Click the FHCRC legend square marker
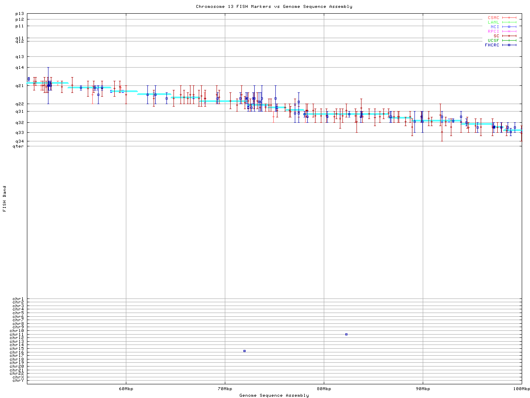The width and height of the screenshot is (530, 398). 509,45
